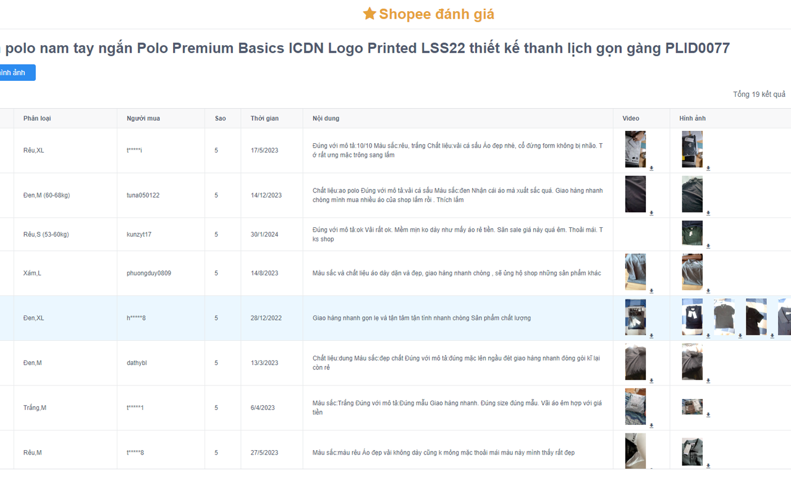Viewport: 791px width, 494px height.
Task: Click the date 14/8/2023
Action: point(264,273)
